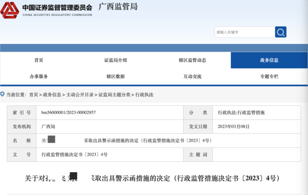Image resolution: width=308 pixels, height=195 pixels.
Task: Open the 辖区监管动态 navigation tab
Action: [x=192, y=60]
